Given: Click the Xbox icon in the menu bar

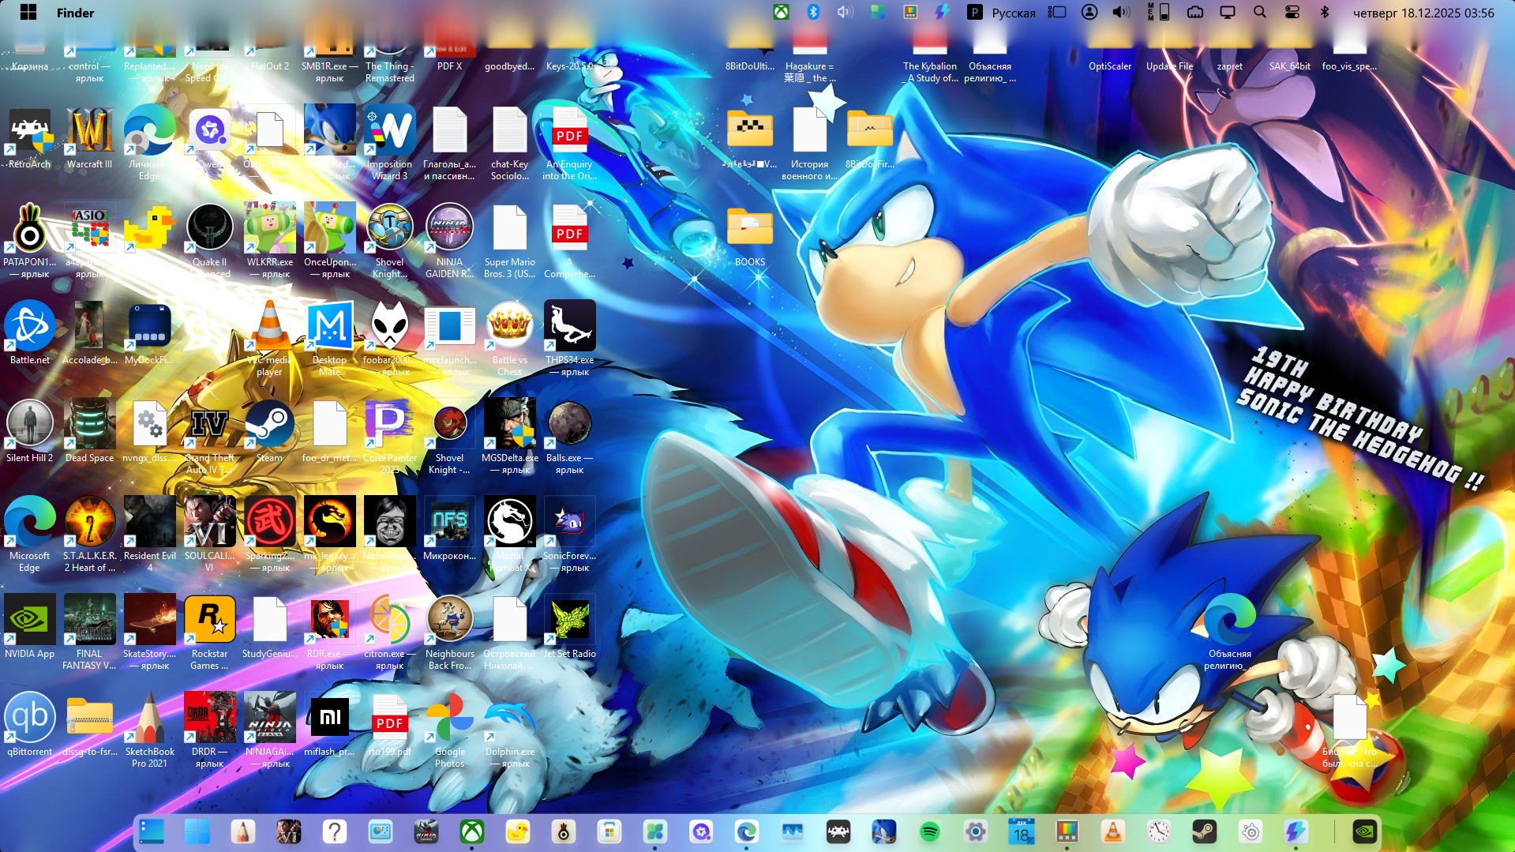Looking at the screenshot, I should 781,13.
